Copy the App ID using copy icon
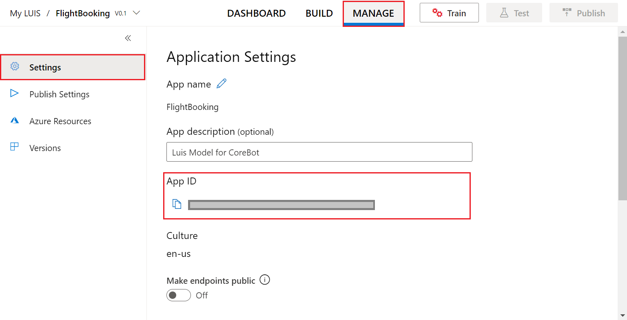The image size is (627, 320). (x=177, y=204)
